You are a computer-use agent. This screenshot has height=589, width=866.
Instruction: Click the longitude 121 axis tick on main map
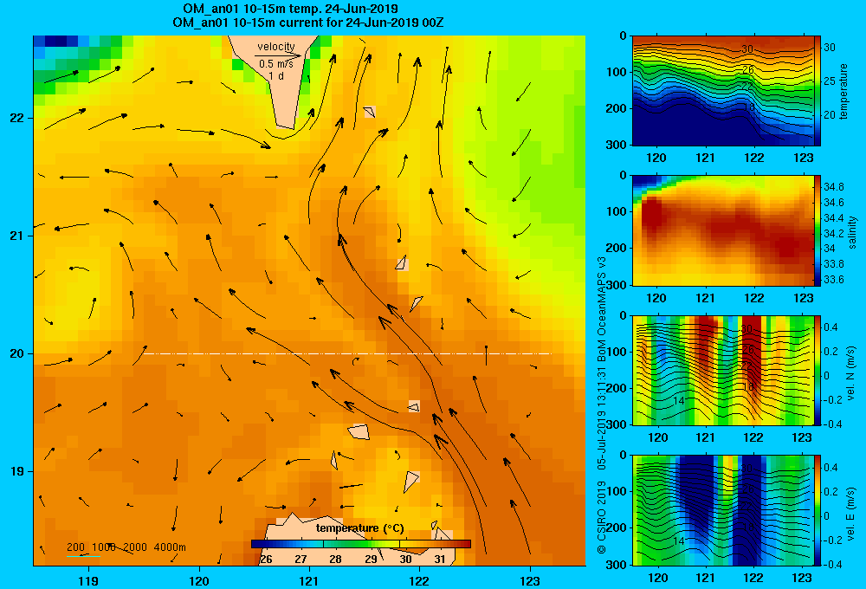point(309,580)
